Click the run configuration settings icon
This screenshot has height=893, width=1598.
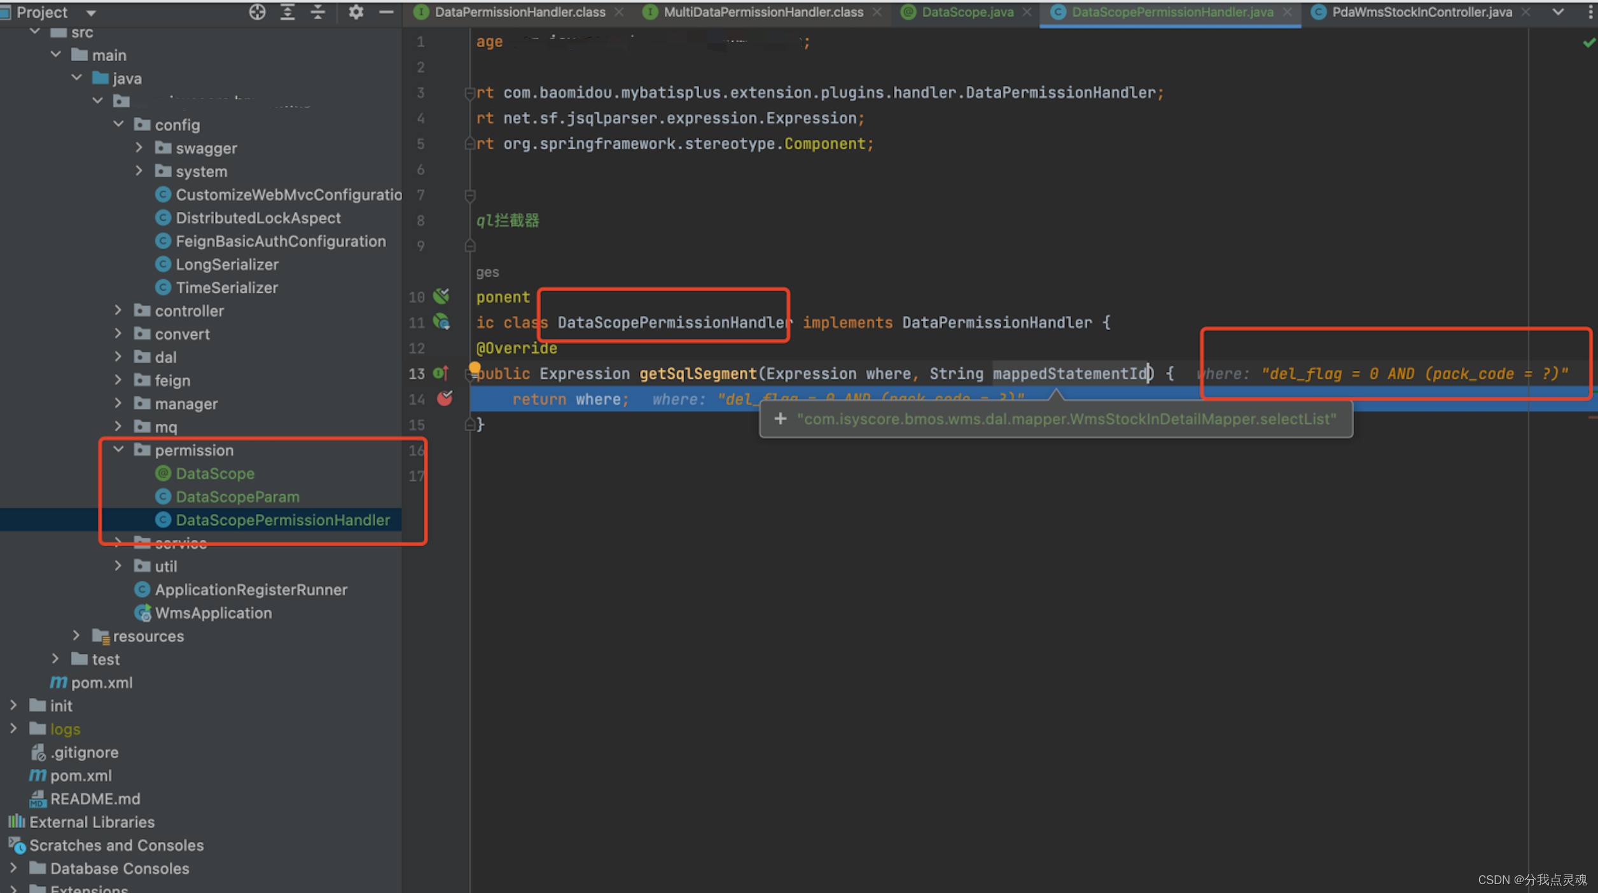(357, 12)
